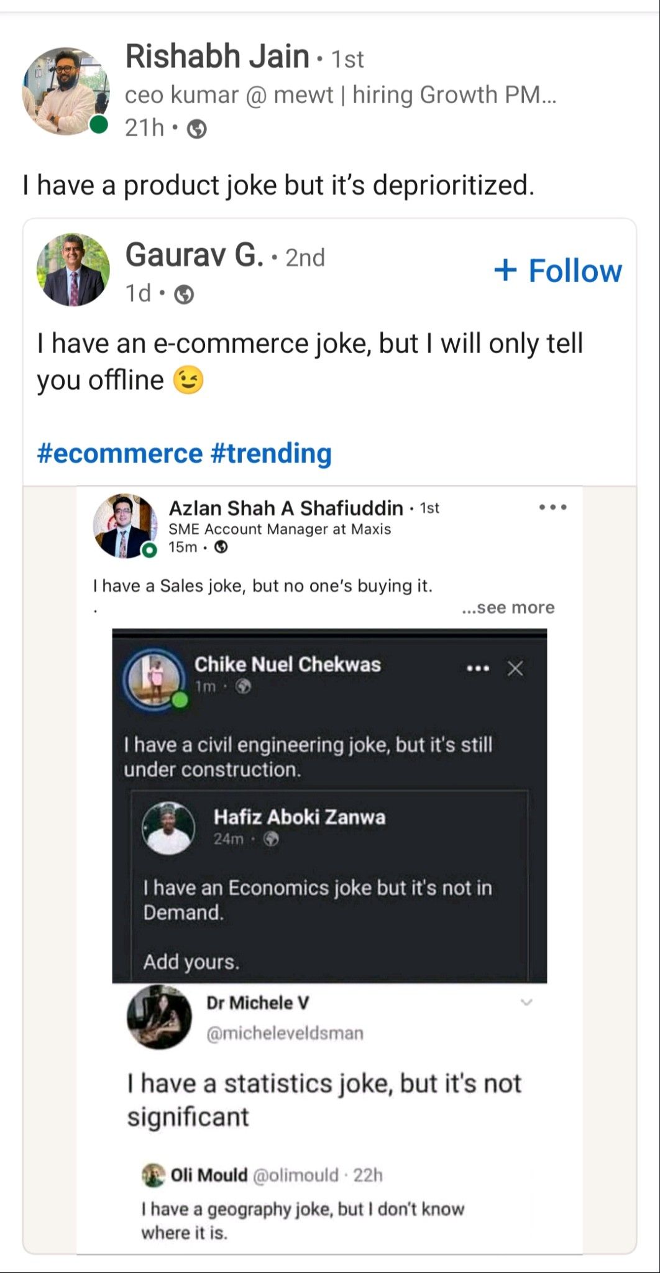Image resolution: width=660 pixels, height=1273 pixels.
Task: Open three-dot menu on Azlan Shah's post
Action: tap(552, 508)
